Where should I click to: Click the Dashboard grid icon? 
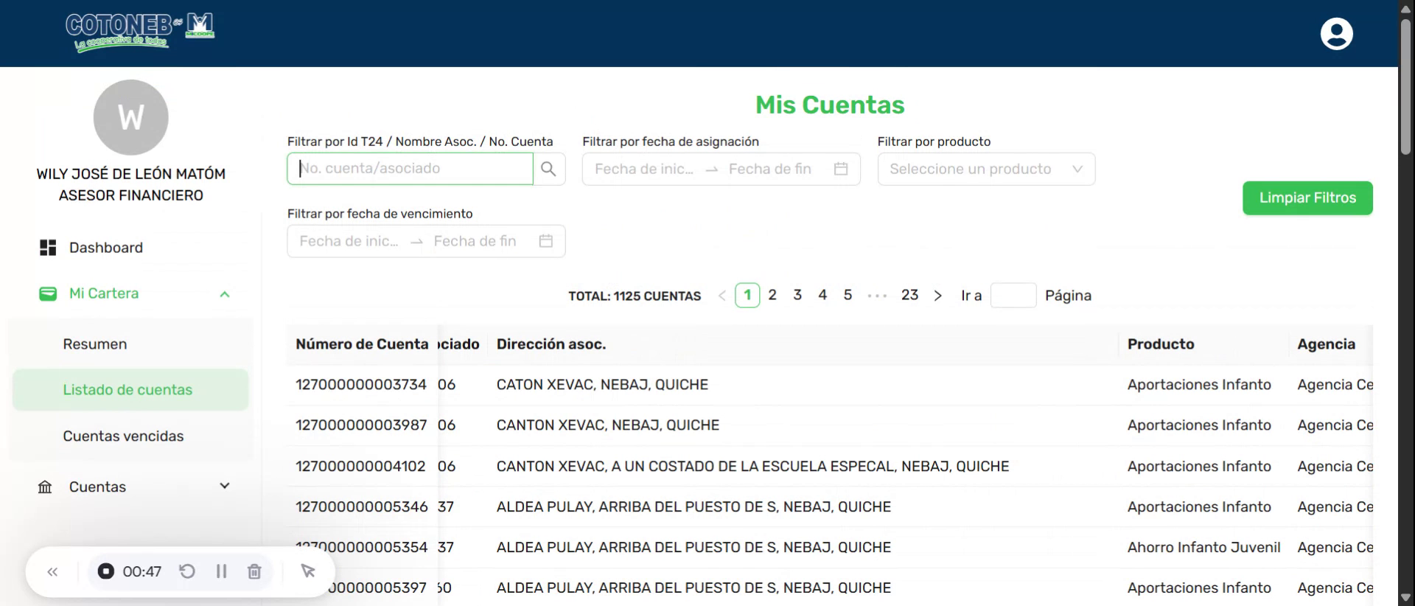tap(48, 248)
